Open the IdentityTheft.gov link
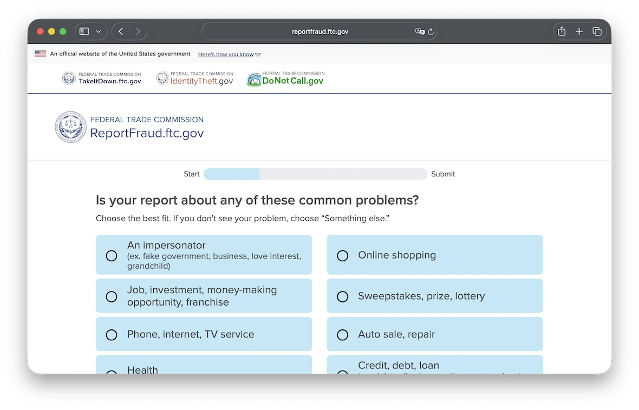Viewport: 639px width, 410px height. (195, 78)
